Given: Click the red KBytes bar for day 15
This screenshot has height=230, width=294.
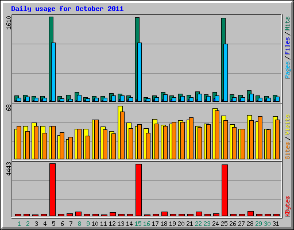Looking at the screenshot, I should click(x=138, y=190).
